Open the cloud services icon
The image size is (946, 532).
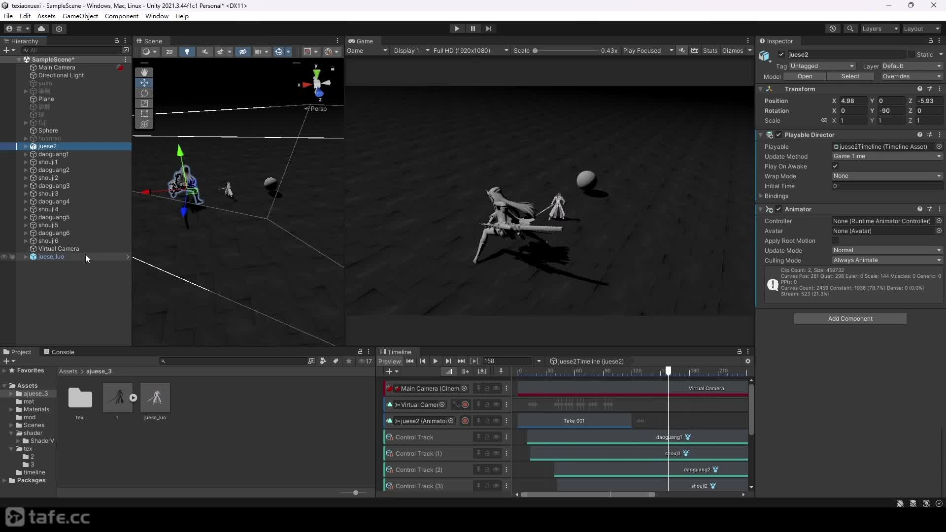pyautogui.click(x=41, y=29)
